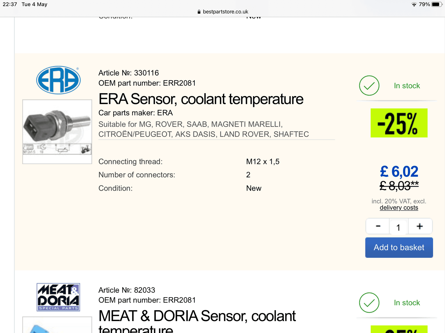Click the Meat & Doria brand logo
The height and width of the screenshot is (333, 445).
[58, 297]
